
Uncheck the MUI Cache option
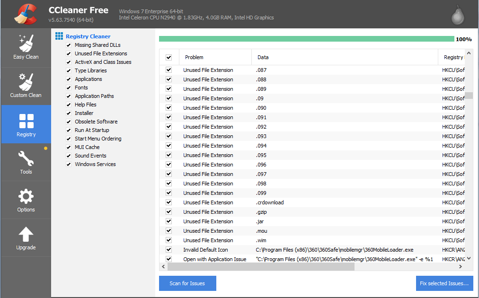pos(69,147)
